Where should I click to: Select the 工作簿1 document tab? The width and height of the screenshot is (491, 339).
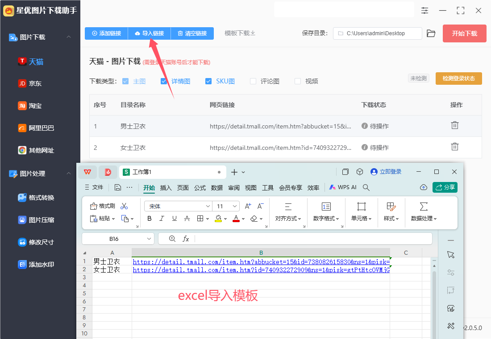(x=172, y=172)
